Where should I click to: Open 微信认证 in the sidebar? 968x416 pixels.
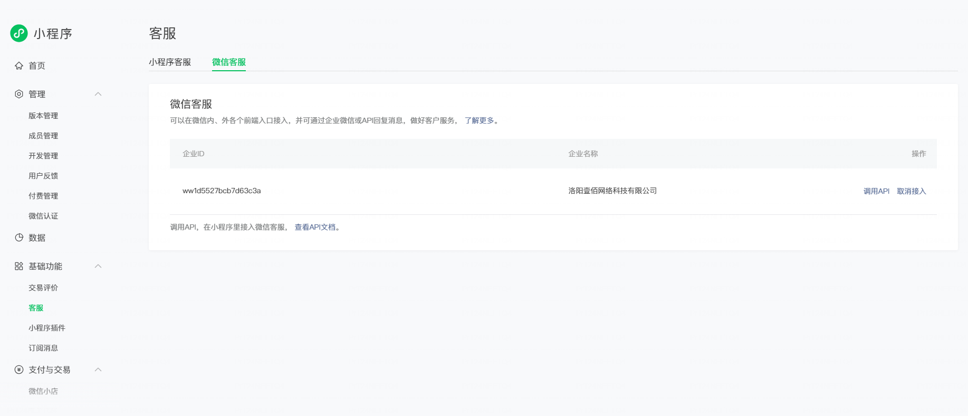coord(43,216)
